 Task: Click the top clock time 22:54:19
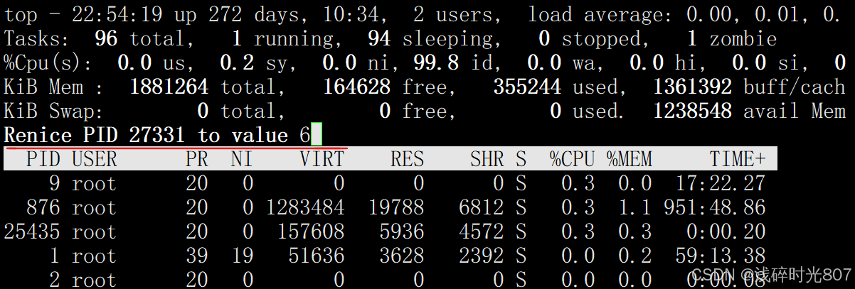117,14
